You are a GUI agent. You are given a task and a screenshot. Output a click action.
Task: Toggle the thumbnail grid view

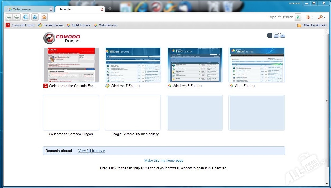pos(270,35)
